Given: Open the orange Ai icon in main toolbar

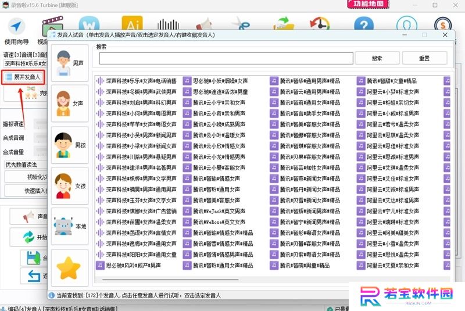Looking at the screenshot, I should tap(133, 23).
